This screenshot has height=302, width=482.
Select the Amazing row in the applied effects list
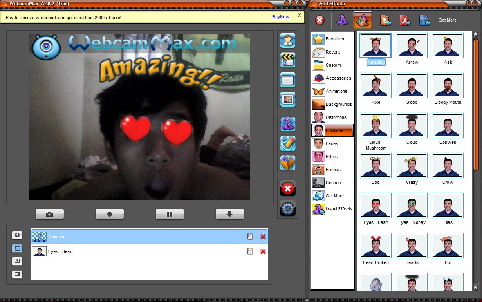coord(149,237)
